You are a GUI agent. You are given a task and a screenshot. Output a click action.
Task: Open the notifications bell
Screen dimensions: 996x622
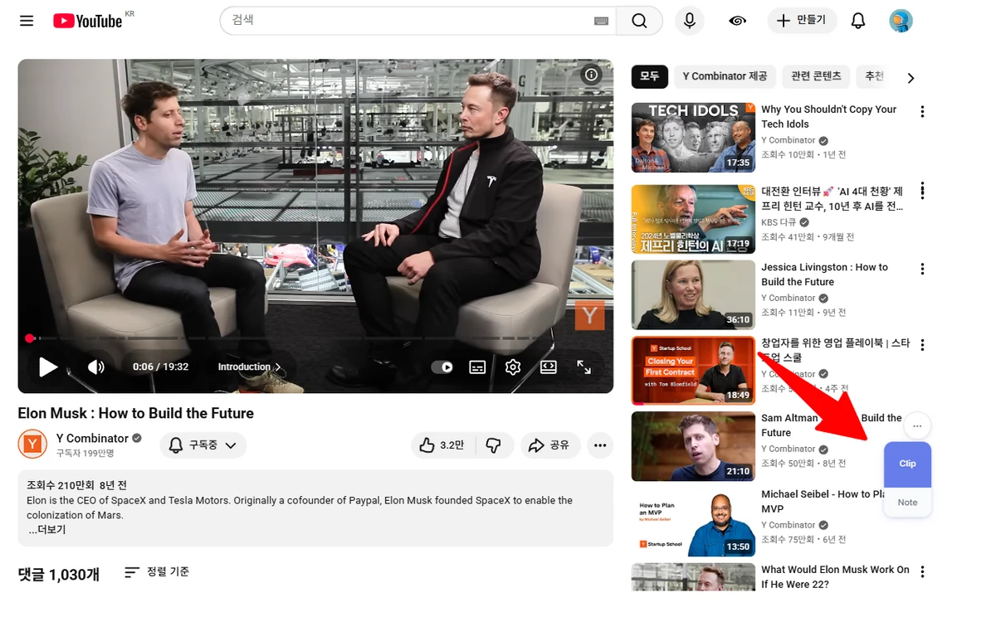pos(858,21)
